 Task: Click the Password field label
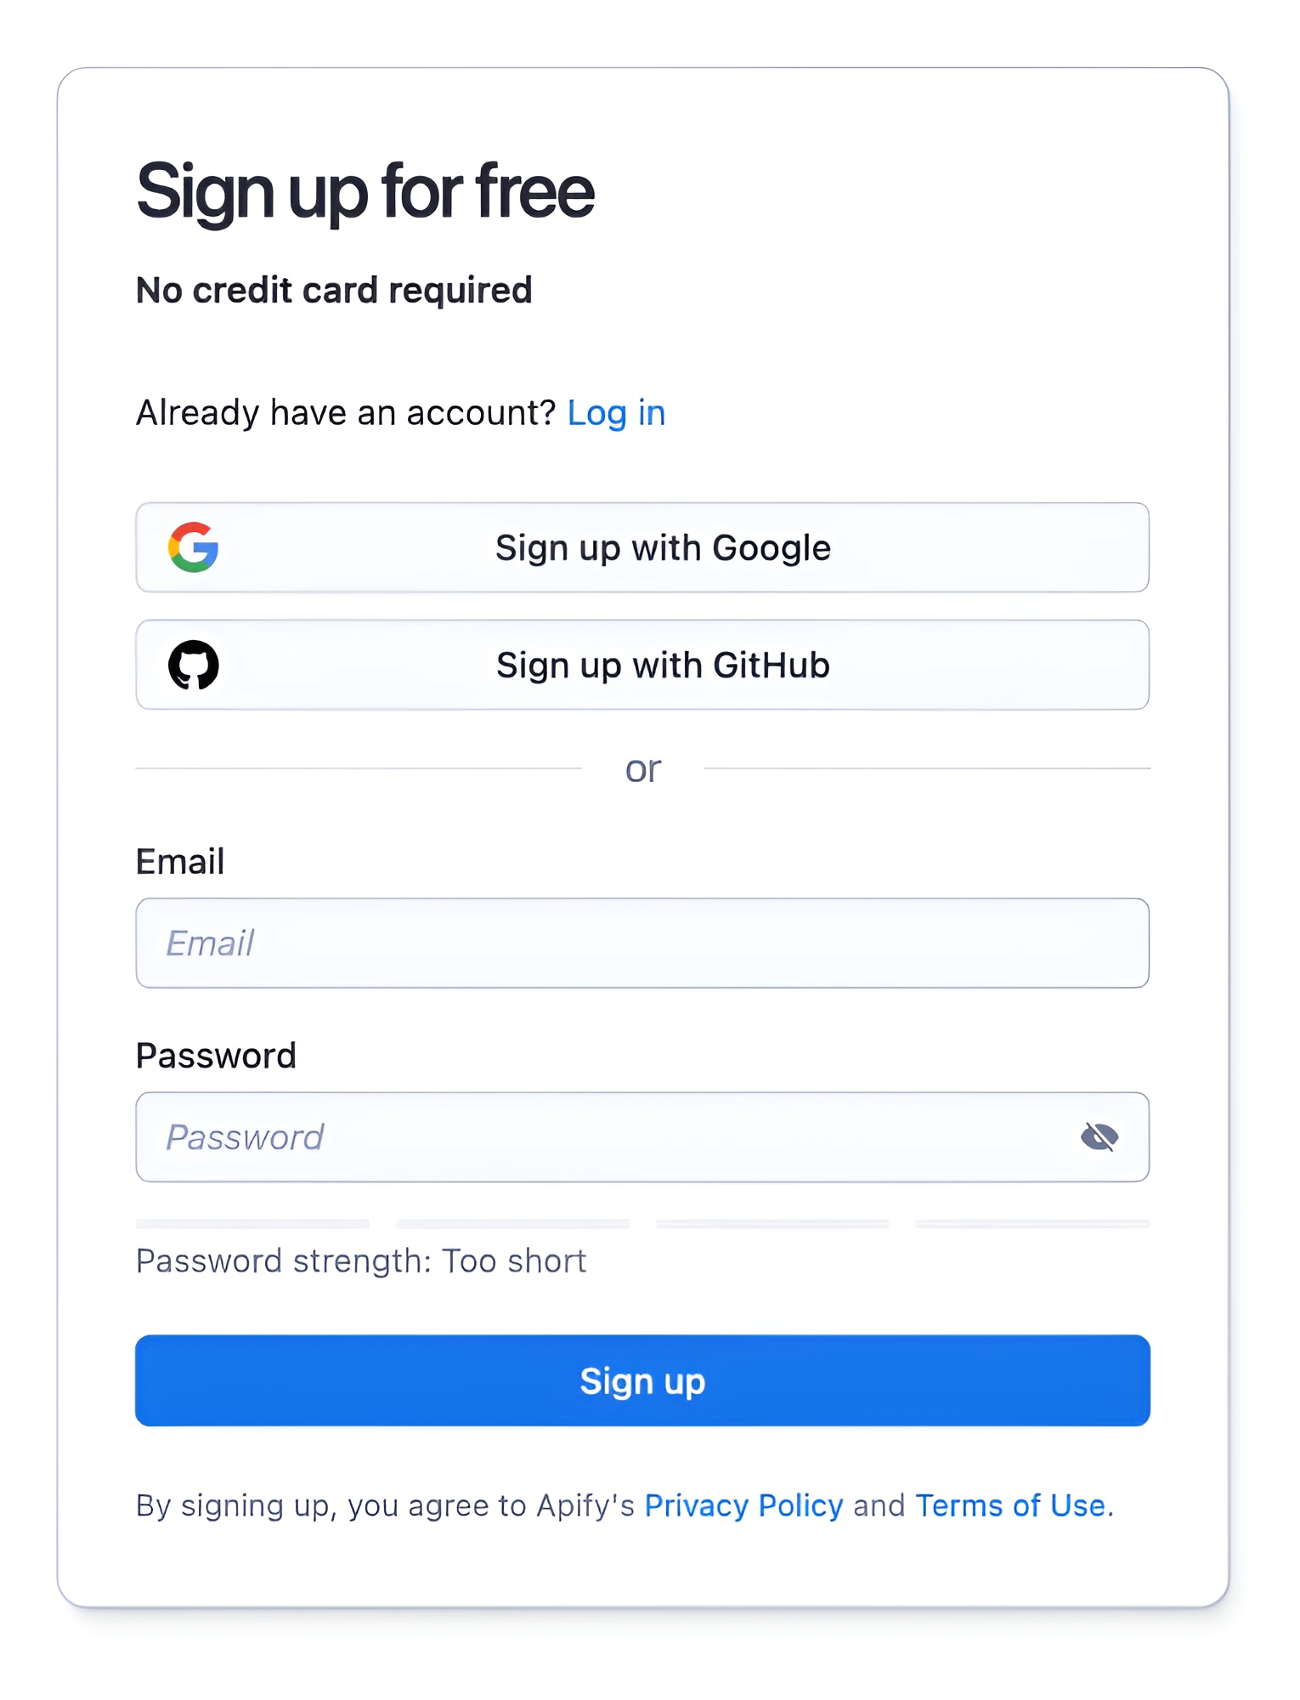(x=216, y=1055)
